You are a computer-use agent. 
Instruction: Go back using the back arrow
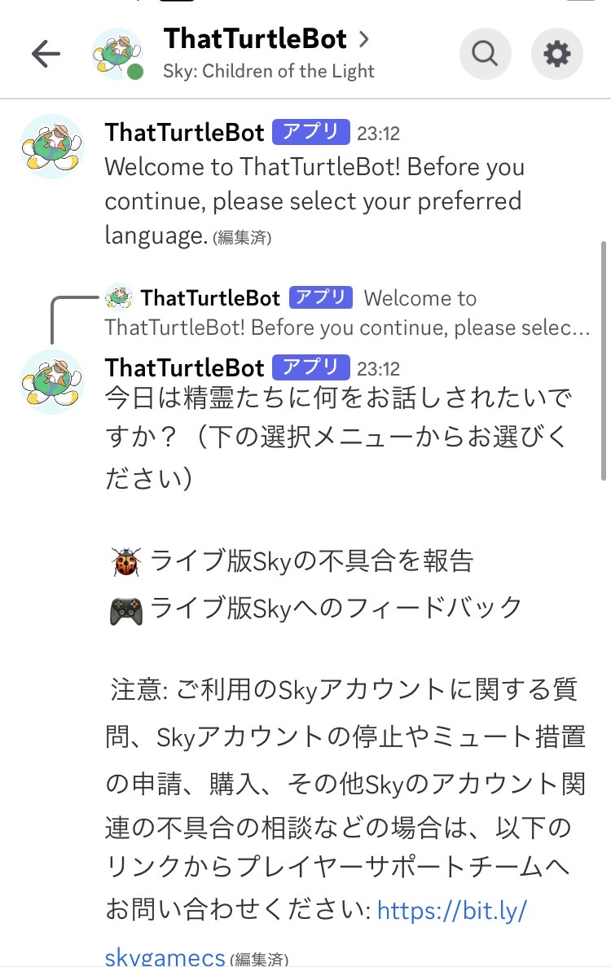pos(46,54)
